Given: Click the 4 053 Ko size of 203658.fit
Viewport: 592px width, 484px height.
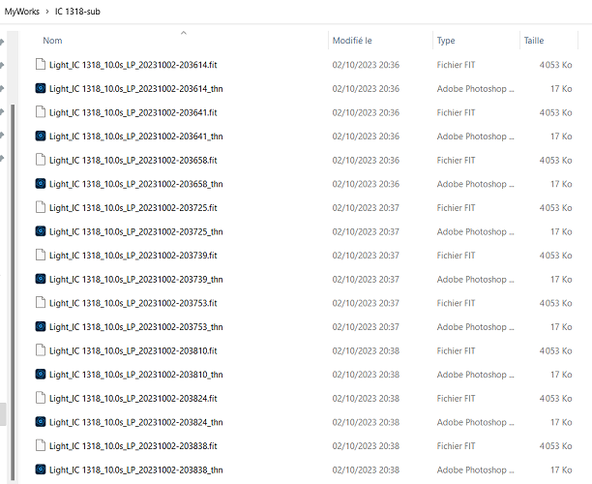Looking at the screenshot, I should pos(555,160).
